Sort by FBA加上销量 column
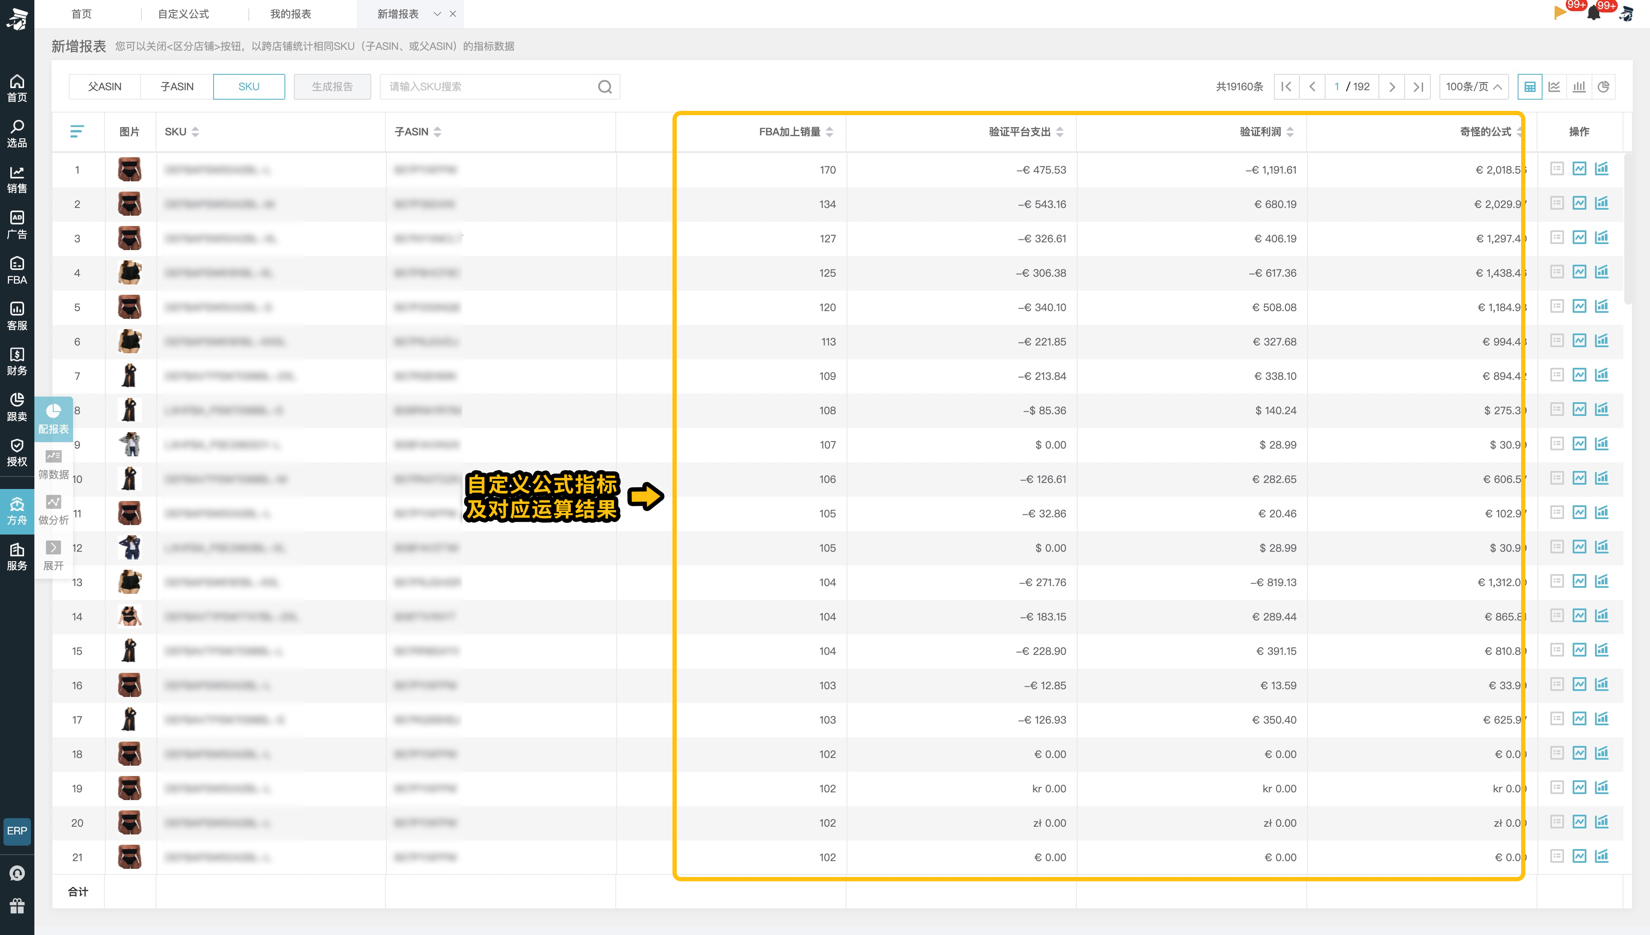Screen dimensions: 1650x935 pos(829,131)
